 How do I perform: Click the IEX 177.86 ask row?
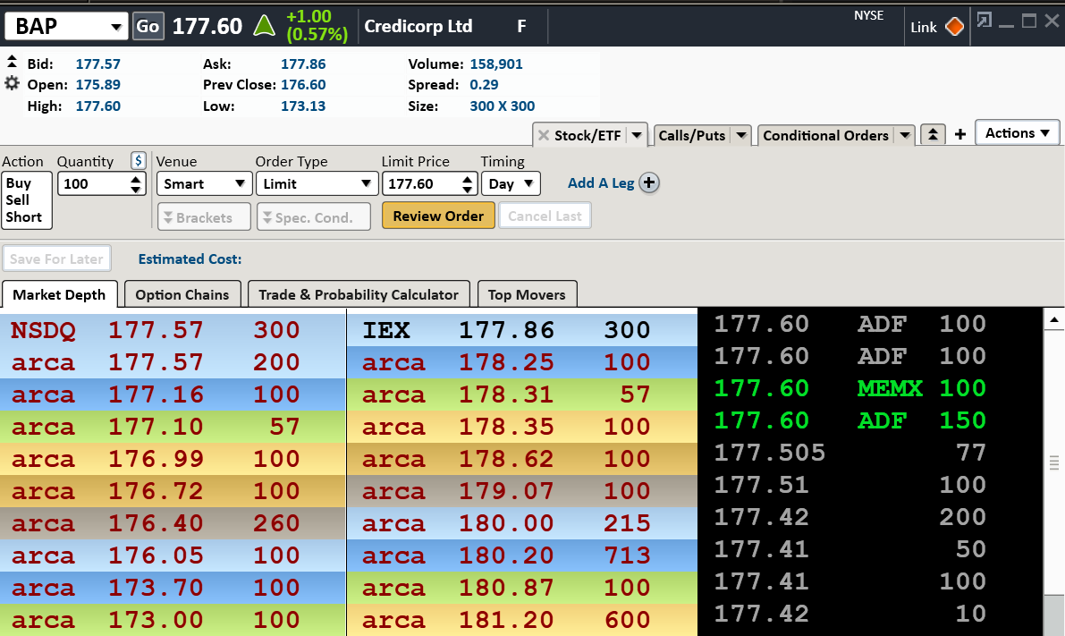click(521, 329)
